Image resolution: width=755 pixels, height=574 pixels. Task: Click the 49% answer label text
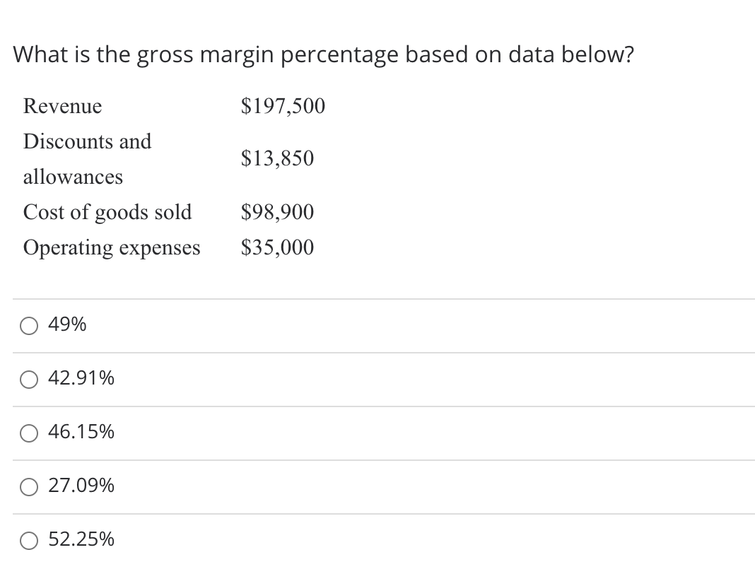[x=66, y=324]
